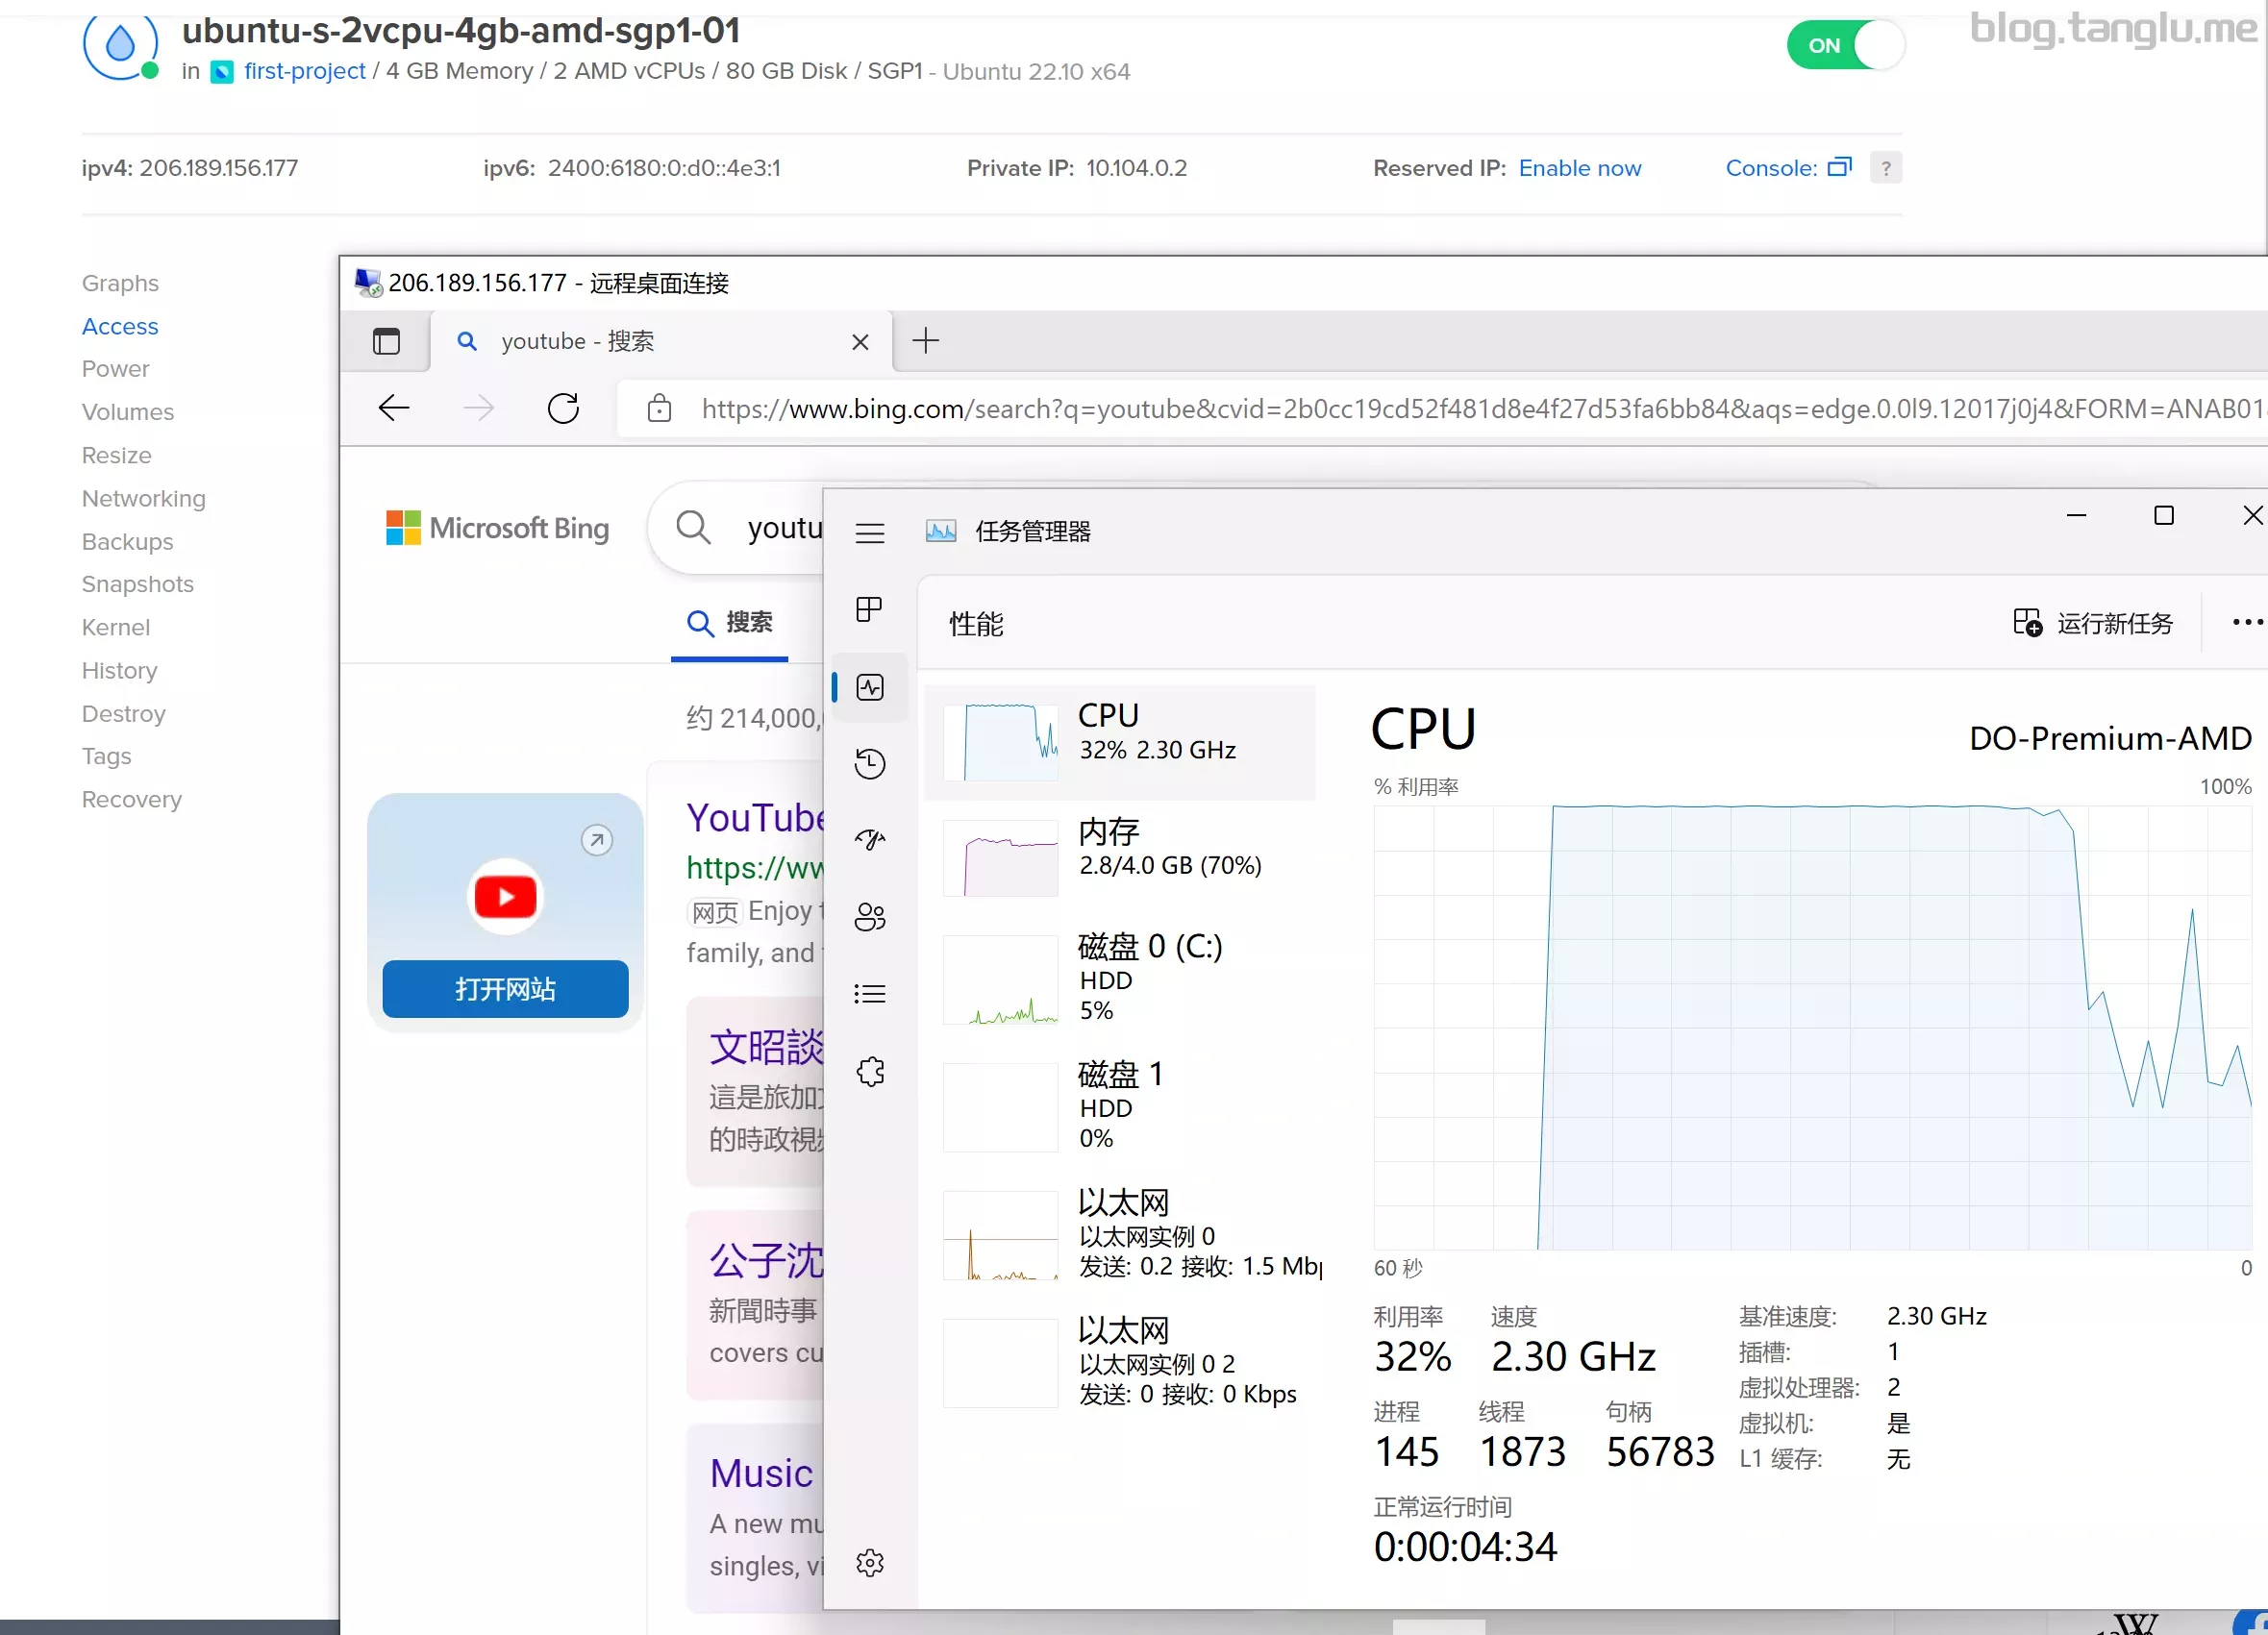2268x1635 pixels.
Task: Click the question mark help button
Action: 1885,167
